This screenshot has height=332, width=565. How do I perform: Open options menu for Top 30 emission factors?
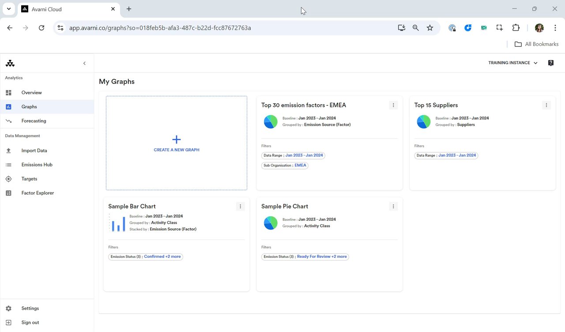click(393, 105)
